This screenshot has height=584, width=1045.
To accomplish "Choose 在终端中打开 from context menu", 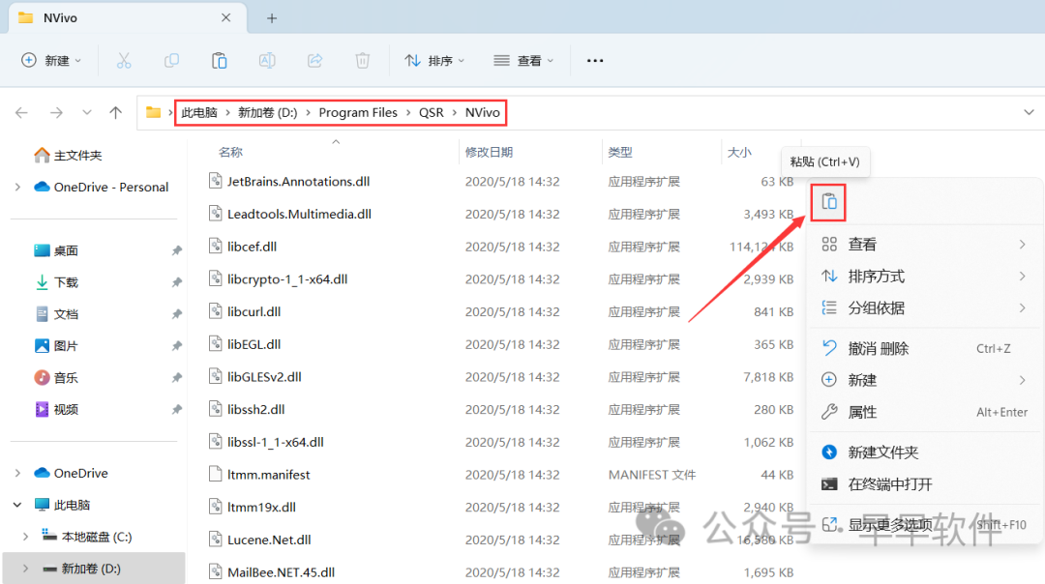I will tap(889, 483).
